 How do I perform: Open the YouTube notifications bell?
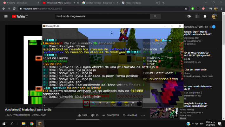205,17
